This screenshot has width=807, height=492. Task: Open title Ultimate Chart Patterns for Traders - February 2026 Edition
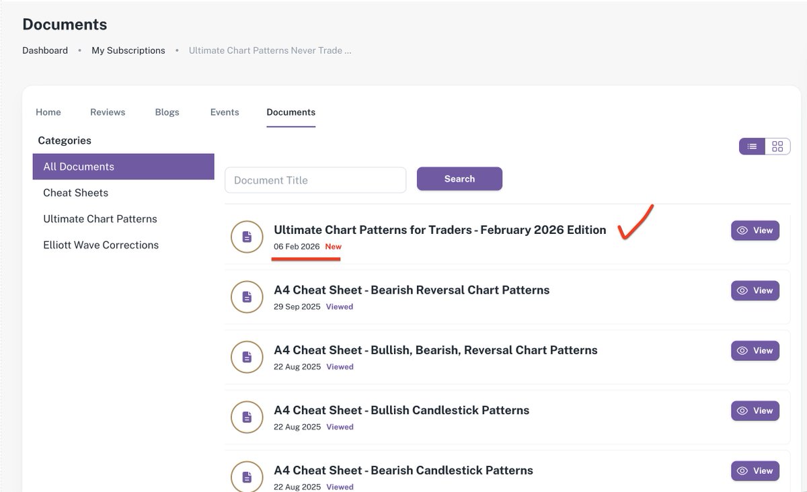coord(440,230)
